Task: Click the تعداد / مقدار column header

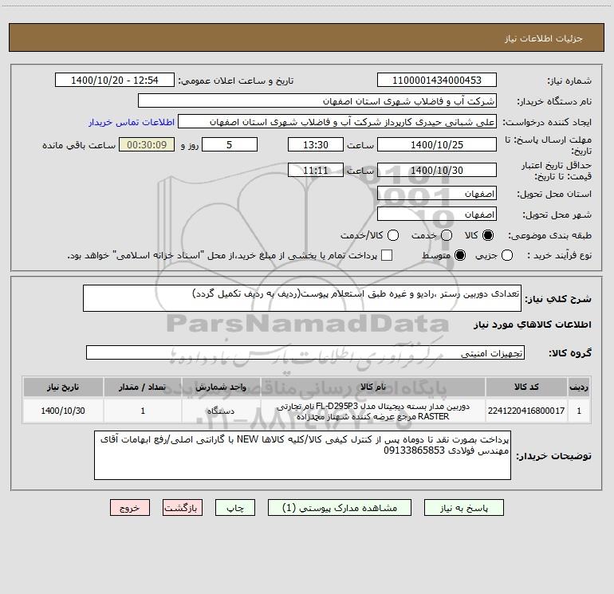Action: pyautogui.click(x=143, y=387)
